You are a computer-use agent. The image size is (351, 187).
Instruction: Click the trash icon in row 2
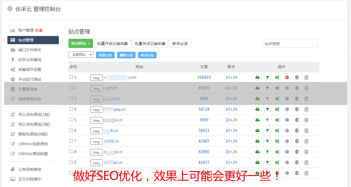coord(306,88)
